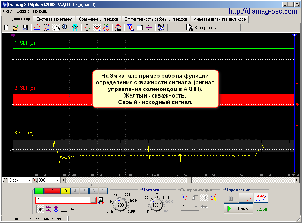Activate the hand pan tool
The width and height of the screenshot is (302, 223).
56,28
